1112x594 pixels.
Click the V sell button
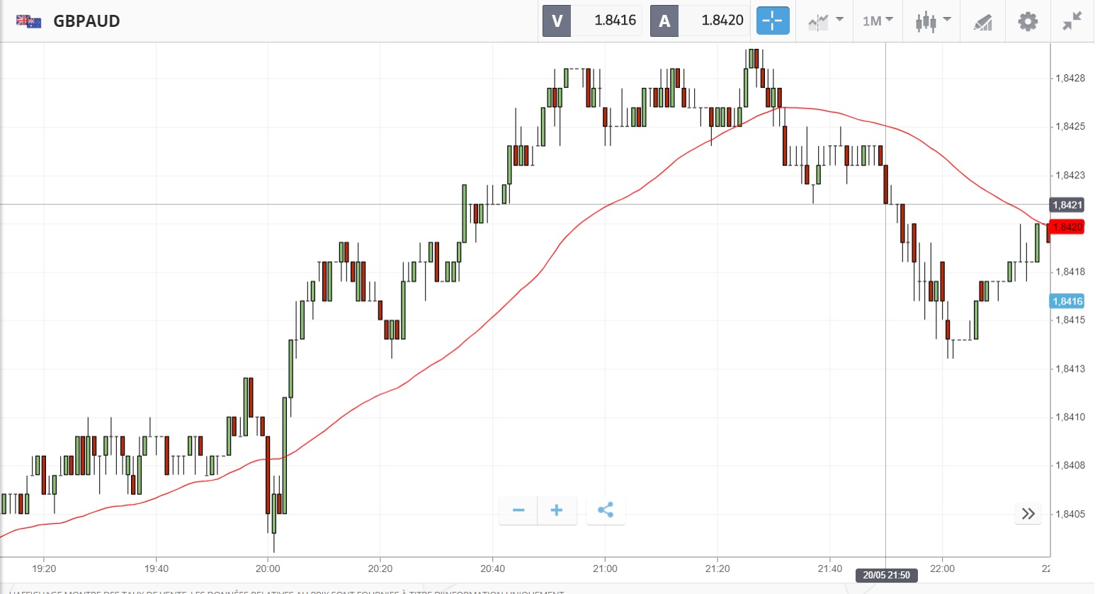tap(557, 21)
